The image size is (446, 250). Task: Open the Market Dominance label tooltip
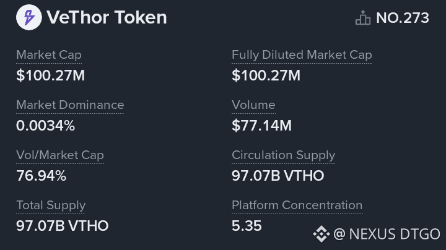[70, 105]
